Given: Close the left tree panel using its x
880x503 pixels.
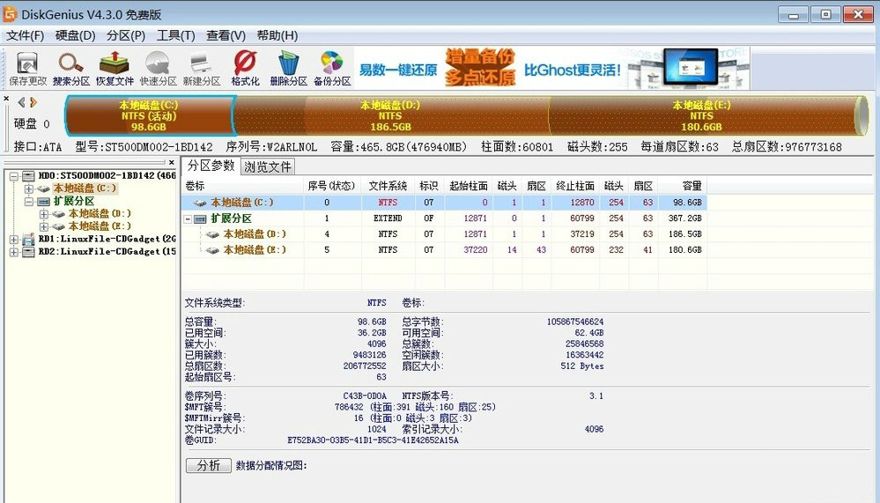Looking at the screenshot, I should [x=171, y=162].
